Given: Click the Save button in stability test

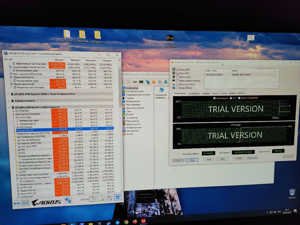Looking at the screenshot, I should tap(222, 159).
